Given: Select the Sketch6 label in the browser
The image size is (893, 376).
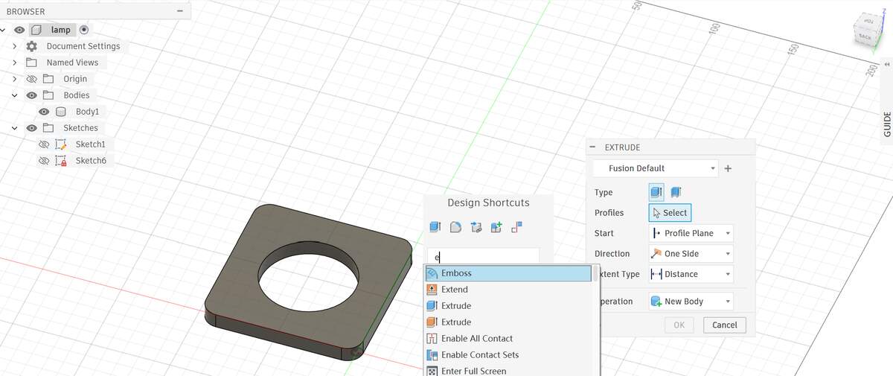Looking at the screenshot, I should pos(91,161).
